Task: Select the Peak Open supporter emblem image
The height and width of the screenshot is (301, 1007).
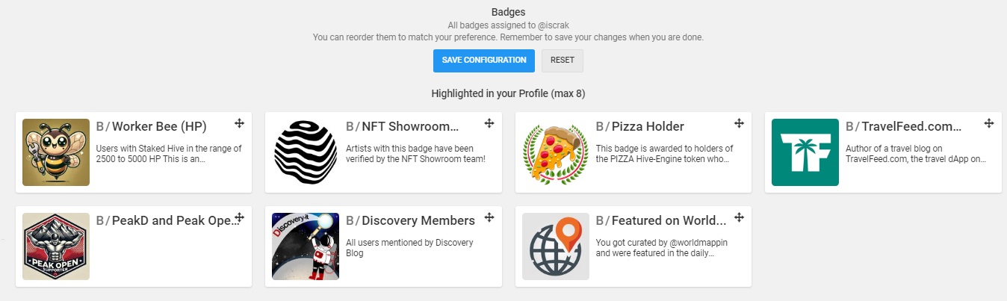Action: point(56,246)
